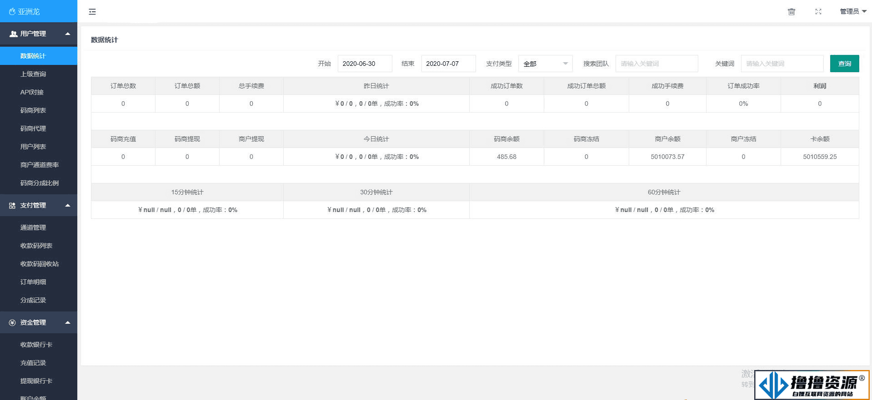
Task: Open 收款码回收站 menu item
Action: coord(39,264)
